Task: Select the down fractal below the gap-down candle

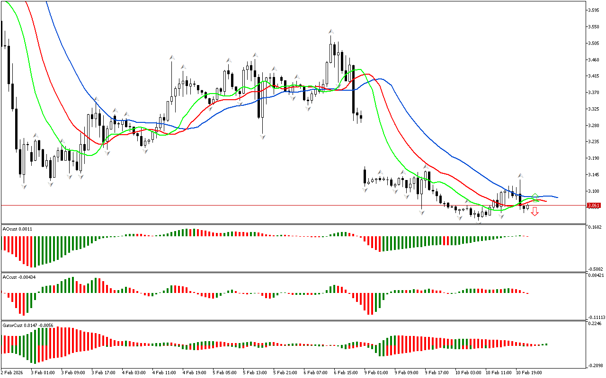Action: click(365, 189)
